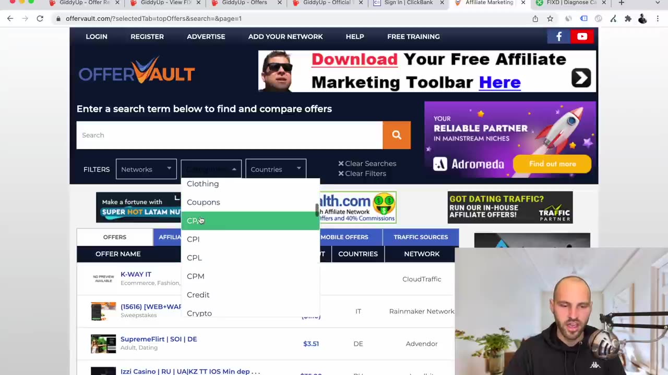Screen dimensions: 668x375
Task: Click the arrow icon on toolbar download banner
Action: pyautogui.click(x=581, y=78)
